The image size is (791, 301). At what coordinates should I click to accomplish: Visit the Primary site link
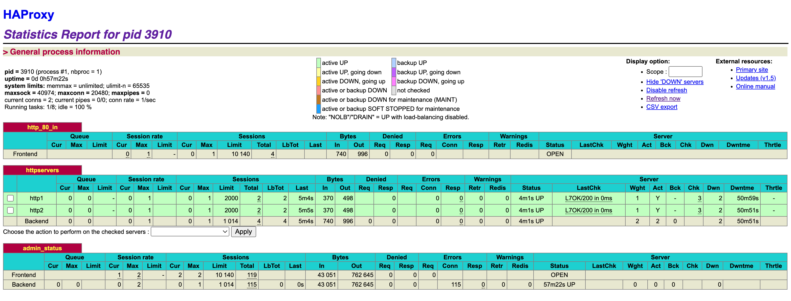click(x=752, y=70)
